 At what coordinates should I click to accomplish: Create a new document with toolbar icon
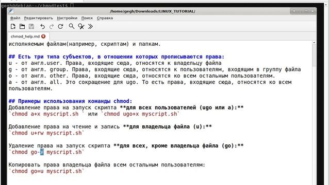point(13,26)
